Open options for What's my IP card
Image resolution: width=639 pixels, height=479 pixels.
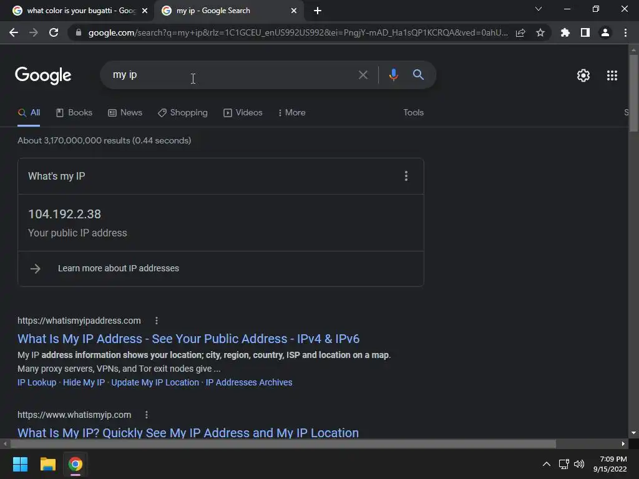click(x=406, y=176)
